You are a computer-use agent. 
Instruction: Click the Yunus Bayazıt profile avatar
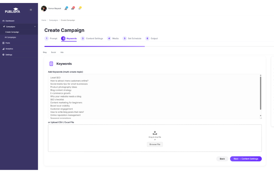tap(44, 9)
